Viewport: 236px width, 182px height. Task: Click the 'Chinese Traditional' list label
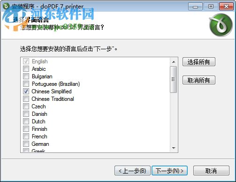point(53,99)
